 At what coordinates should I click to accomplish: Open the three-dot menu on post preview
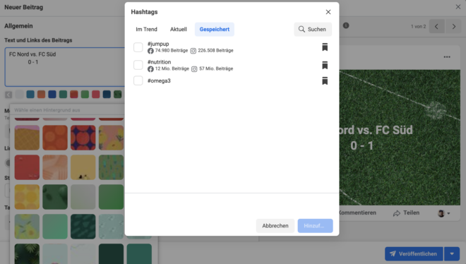pyautogui.click(x=447, y=57)
